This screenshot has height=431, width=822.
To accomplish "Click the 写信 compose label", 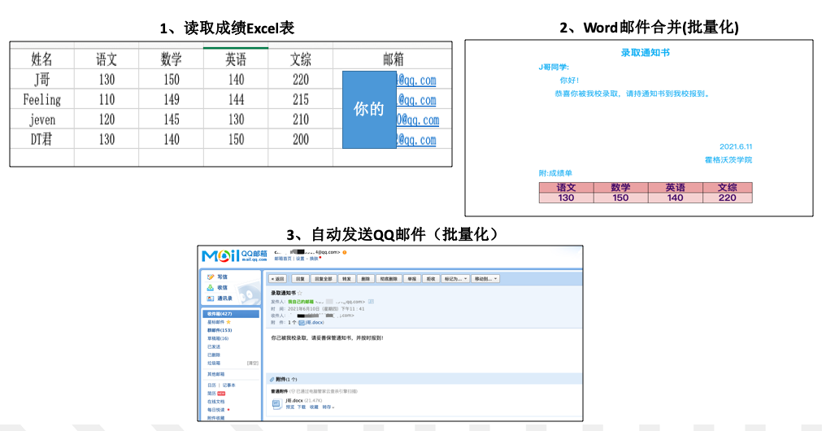I will tap(222, 276).
